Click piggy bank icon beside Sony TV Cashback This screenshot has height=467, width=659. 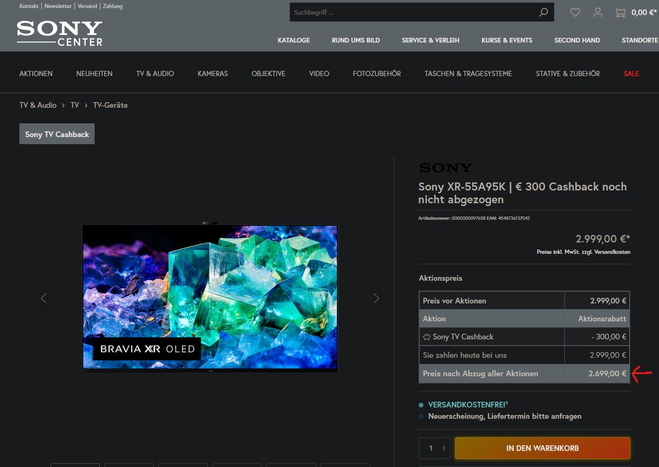(427, 337)
